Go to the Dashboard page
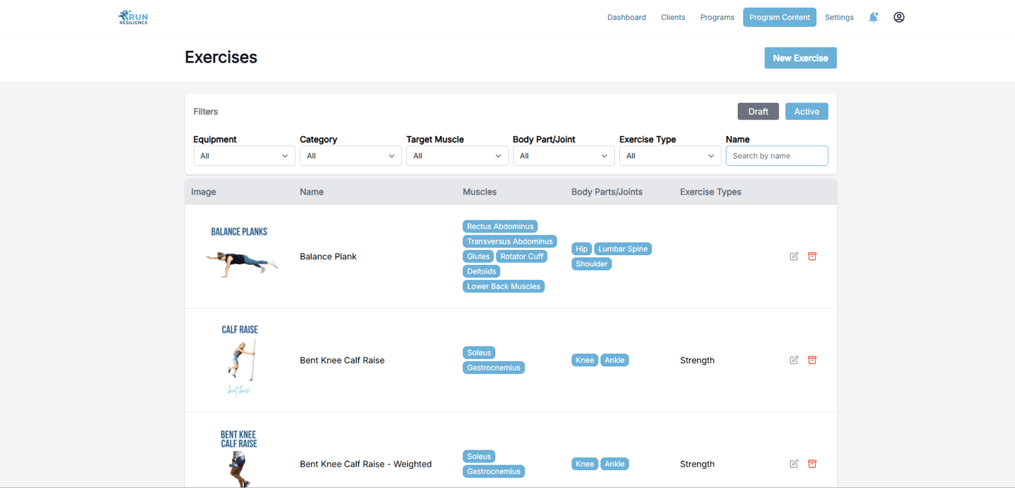 (x=626, y=17)
